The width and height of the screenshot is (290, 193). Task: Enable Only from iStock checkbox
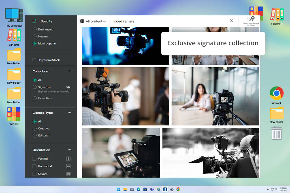click(34, 60)
